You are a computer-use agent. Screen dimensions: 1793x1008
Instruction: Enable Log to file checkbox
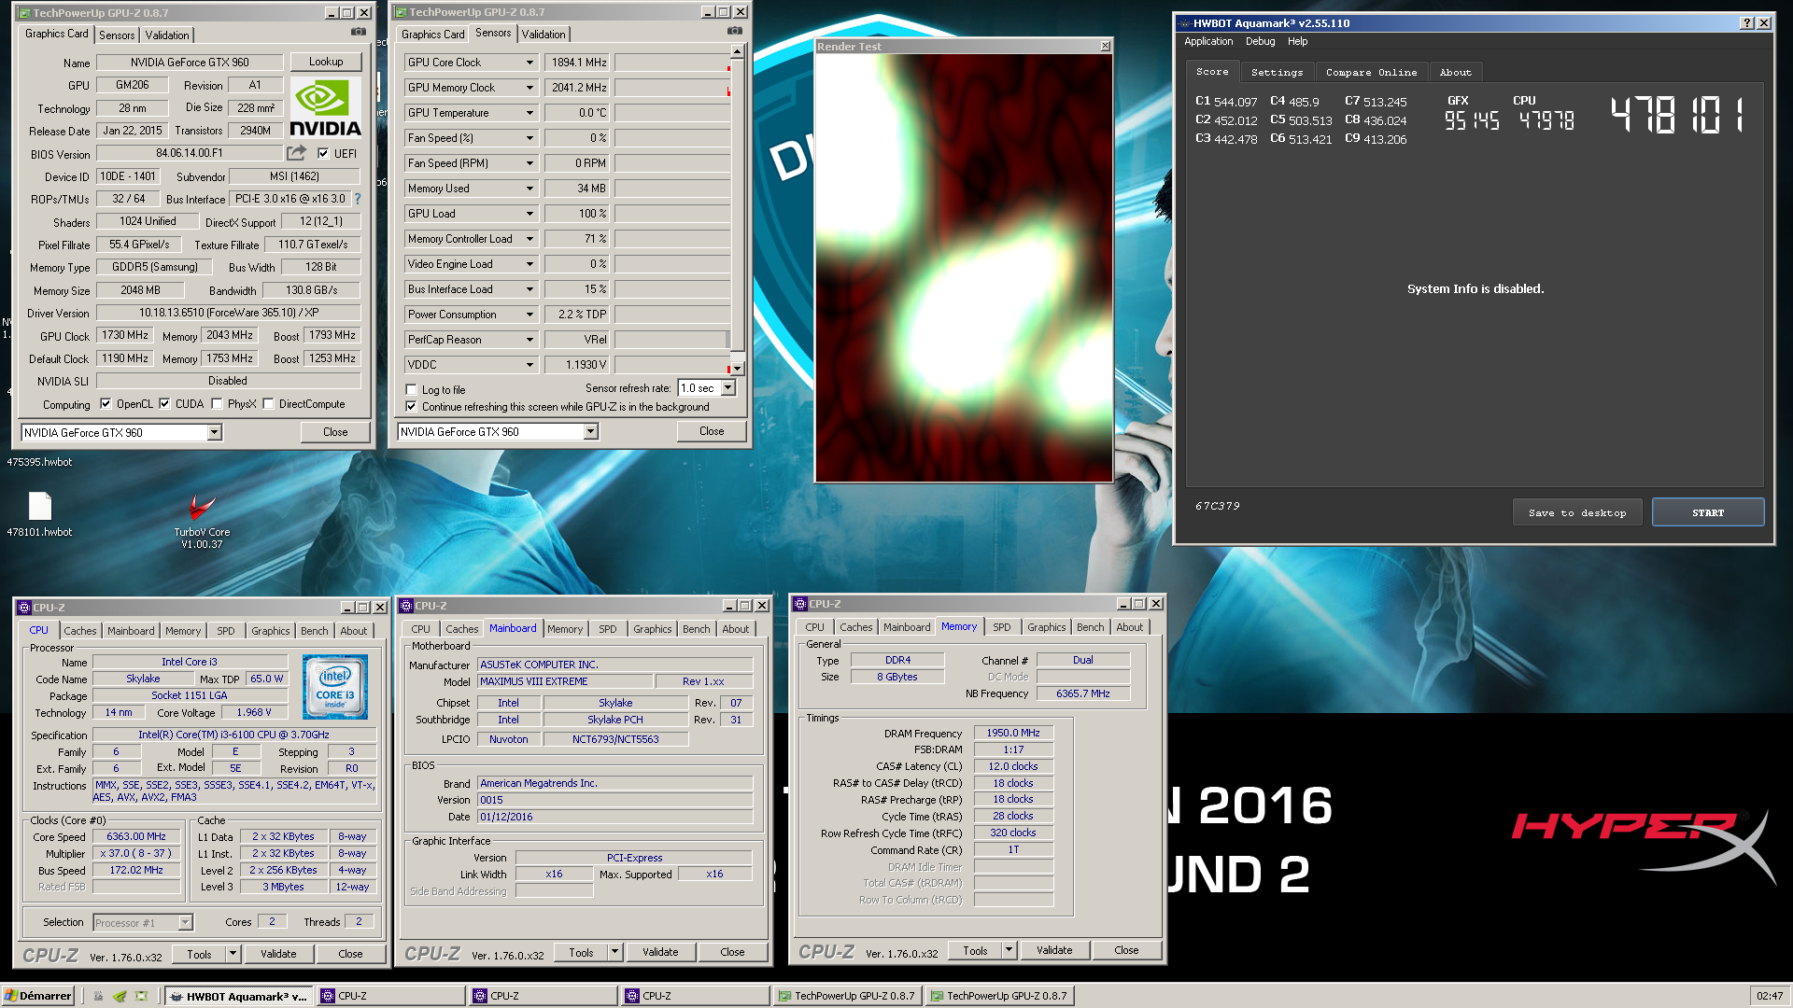tap(411, 390)
